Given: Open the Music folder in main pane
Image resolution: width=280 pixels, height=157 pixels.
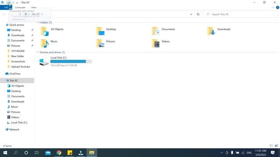Looking at the screenshot, I should tap(45, 44).
